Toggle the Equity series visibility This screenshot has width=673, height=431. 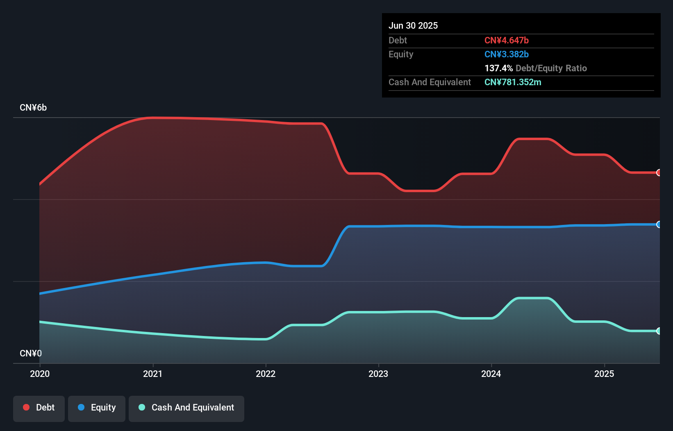pos(96,408)
